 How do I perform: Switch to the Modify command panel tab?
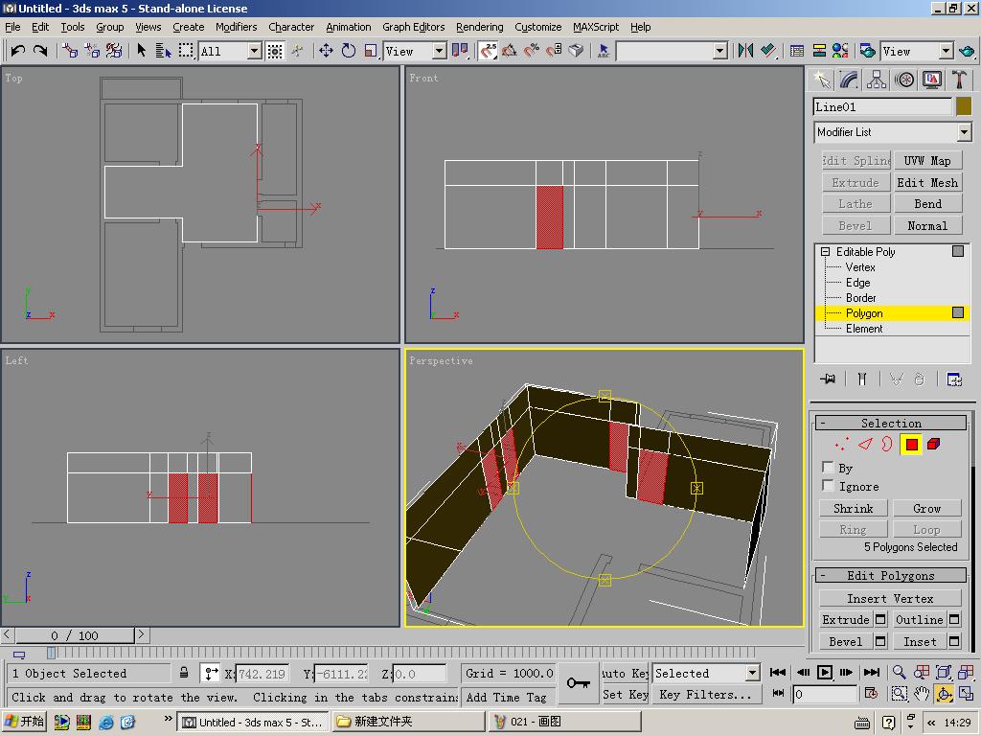(849, 80)
